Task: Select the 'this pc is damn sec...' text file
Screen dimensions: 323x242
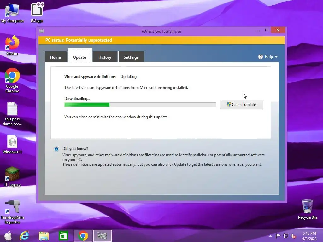Action: pyautogui.click(x=12, y=114)
